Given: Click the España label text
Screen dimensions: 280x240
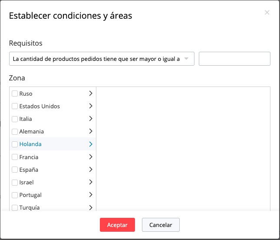Looking at the screenshot, I should [x=29, y=170].
